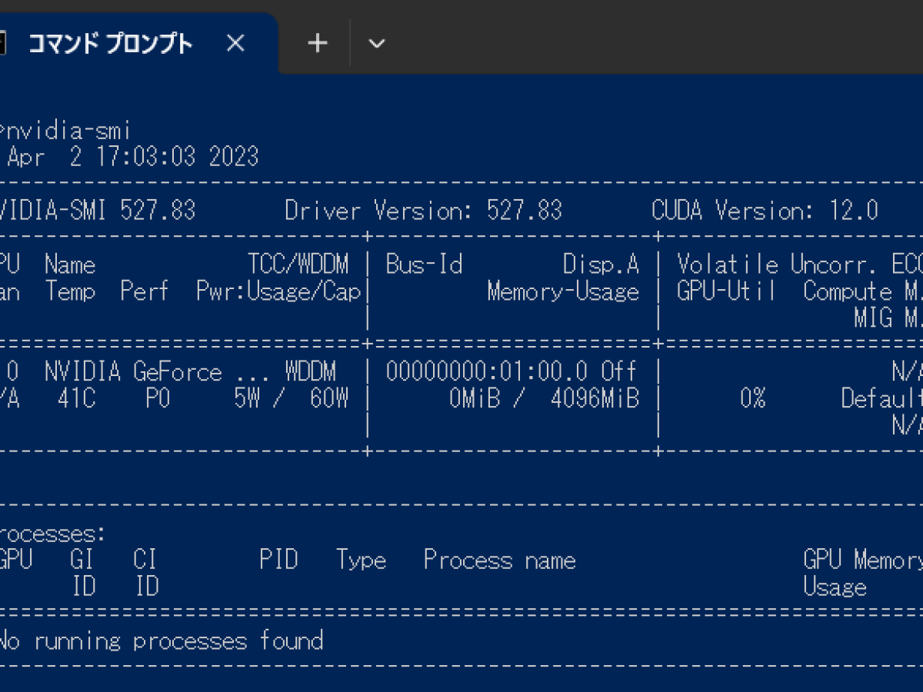
Task: Click the PID column header
Action: pos(278,561)
